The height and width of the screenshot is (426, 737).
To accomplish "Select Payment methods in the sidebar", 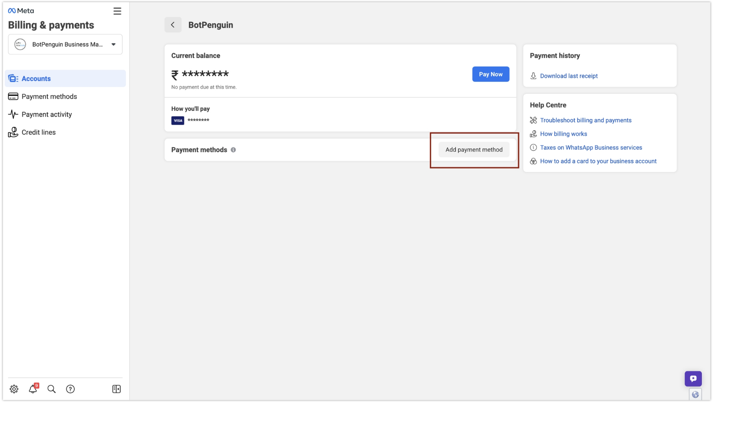I will coord(49,96).
